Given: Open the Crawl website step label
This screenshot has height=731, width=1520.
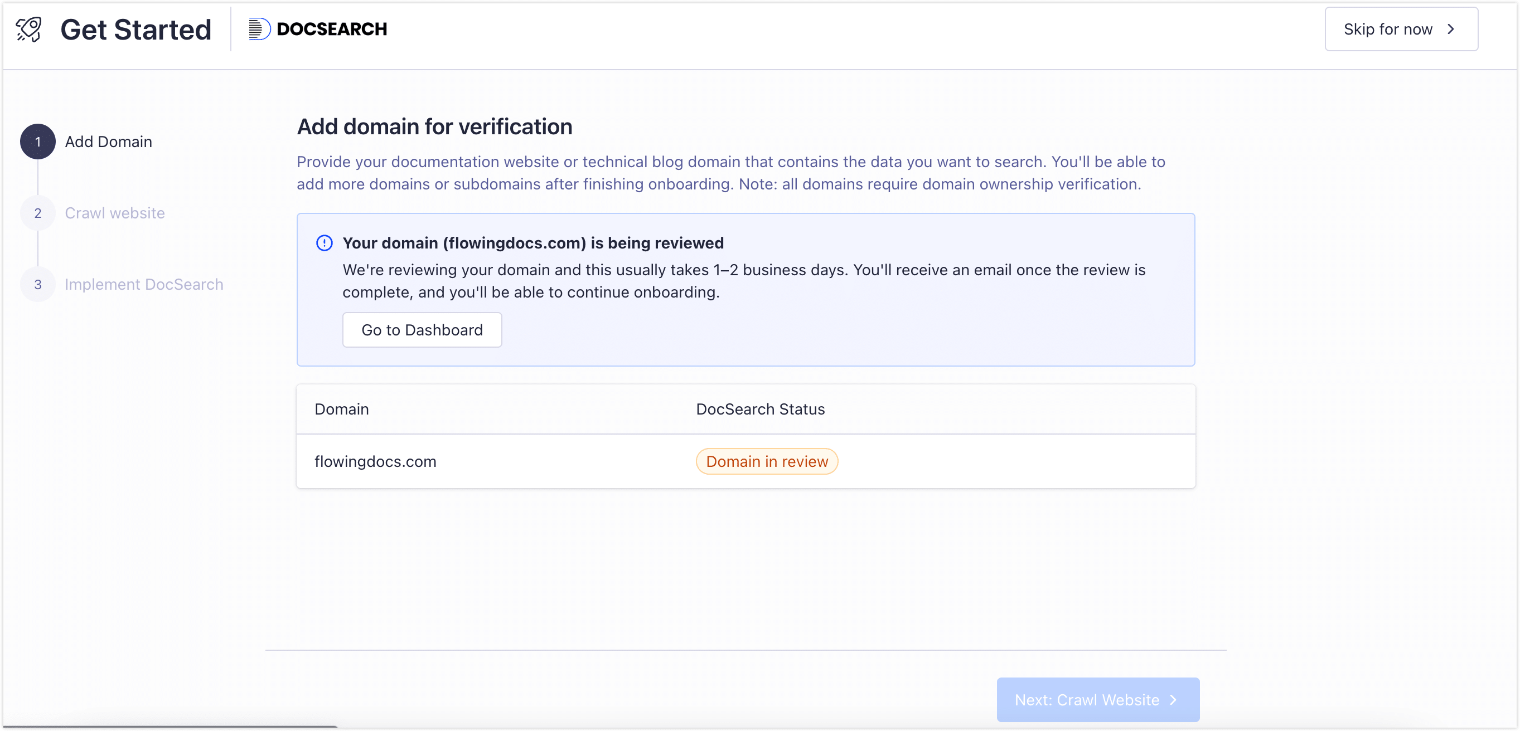Looking at the screenshot, I should (x=115, y=213).
